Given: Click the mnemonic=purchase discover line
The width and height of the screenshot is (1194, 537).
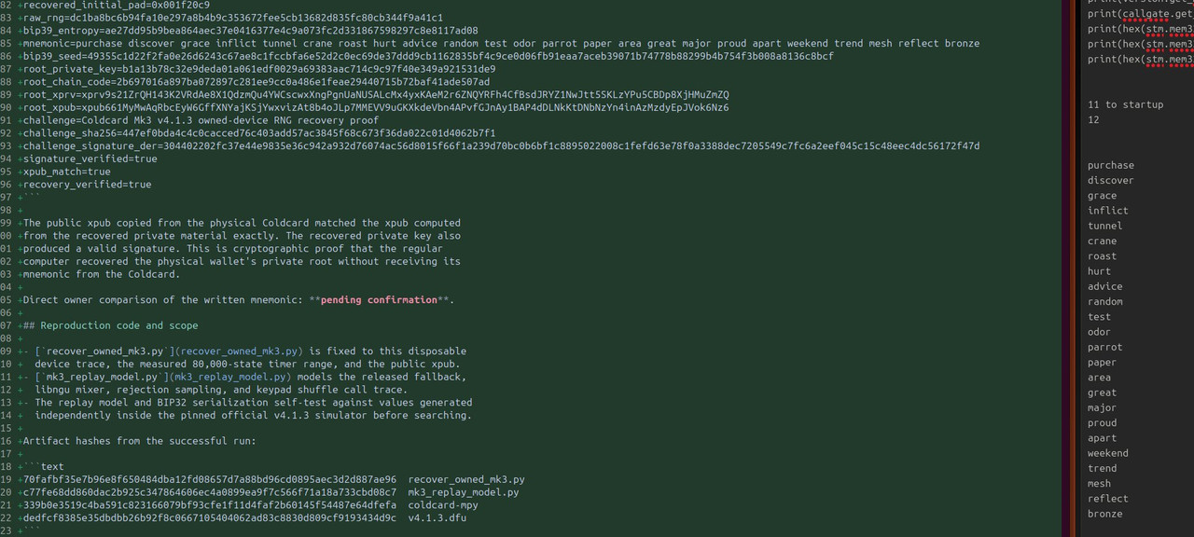Looking at the screenshot, I should (501, 43).
